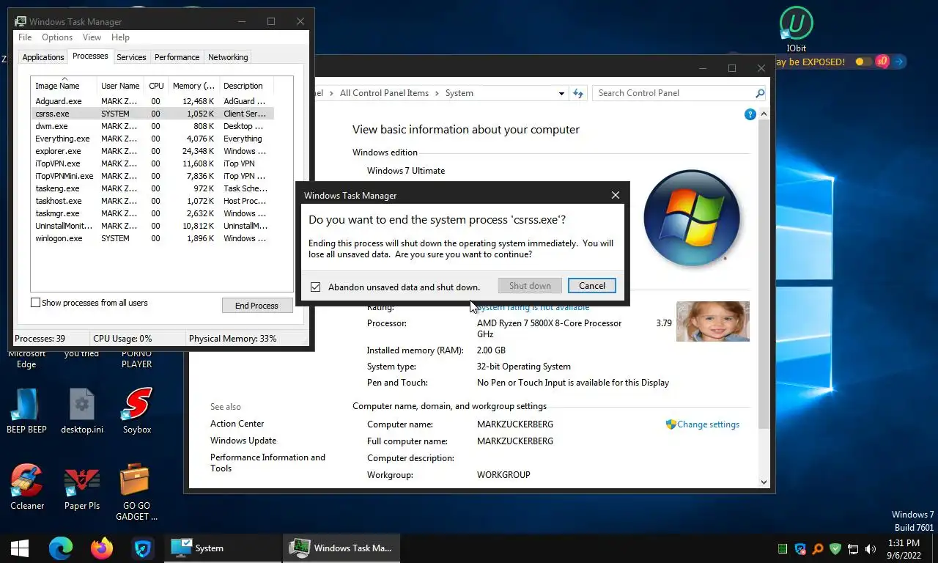Uncheck Abandon unsaved data and shut down
This screenshot has height=563, width=938.
click(x=315, y=287)
